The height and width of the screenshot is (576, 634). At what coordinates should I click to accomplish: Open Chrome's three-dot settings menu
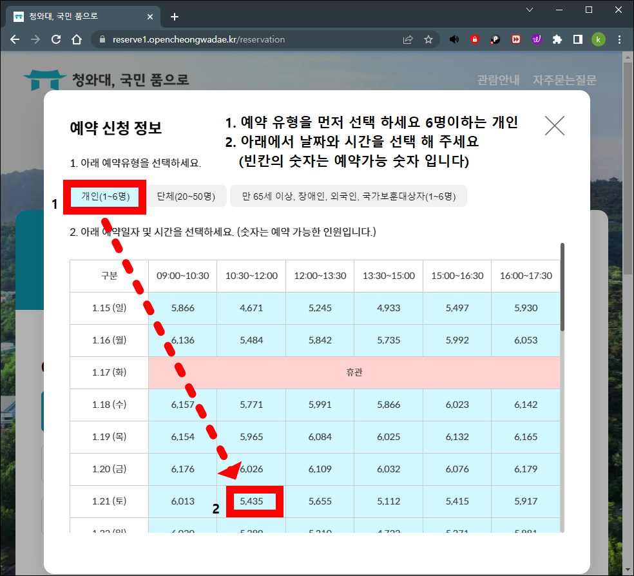coord(619,39)
